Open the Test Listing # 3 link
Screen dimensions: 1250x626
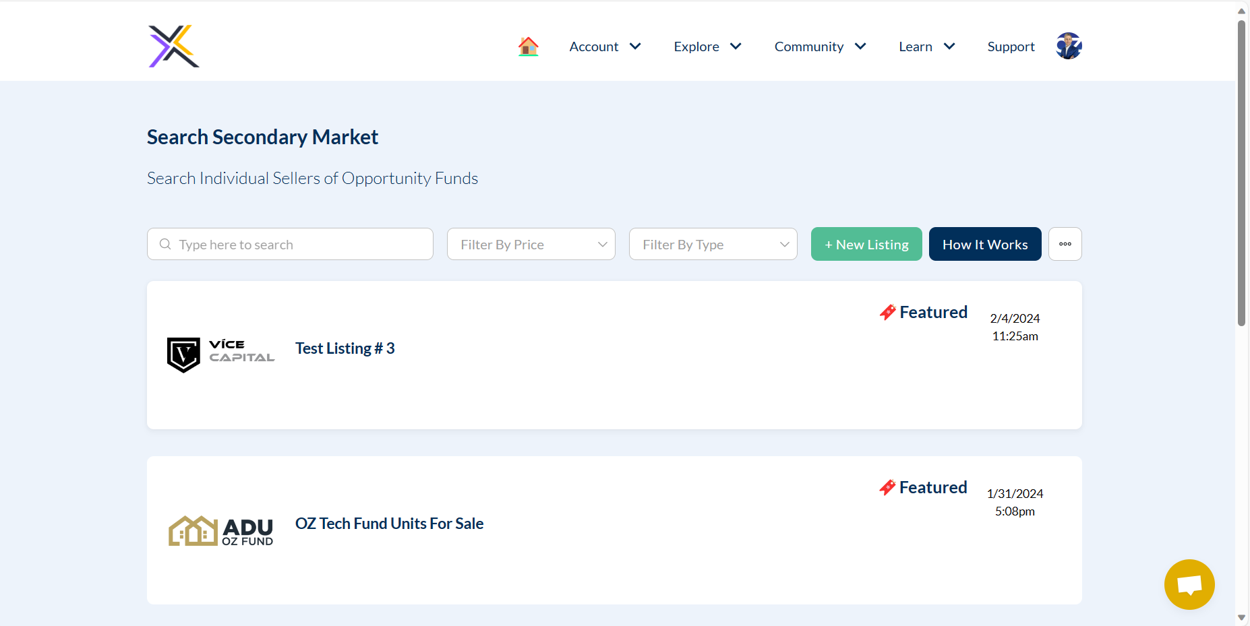coord(345,348)
